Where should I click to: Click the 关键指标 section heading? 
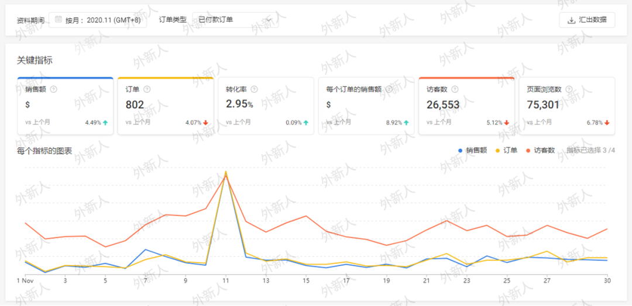tap(35, 61)
